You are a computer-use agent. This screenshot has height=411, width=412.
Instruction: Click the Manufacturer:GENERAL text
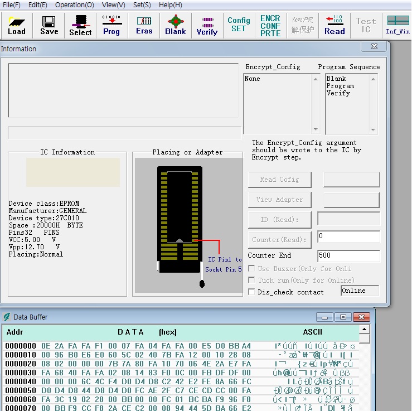[47, 211]
